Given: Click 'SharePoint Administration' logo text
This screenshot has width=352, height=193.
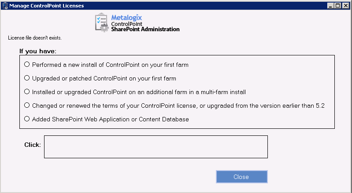Looking at the screenshot, I should click(145, 29).
